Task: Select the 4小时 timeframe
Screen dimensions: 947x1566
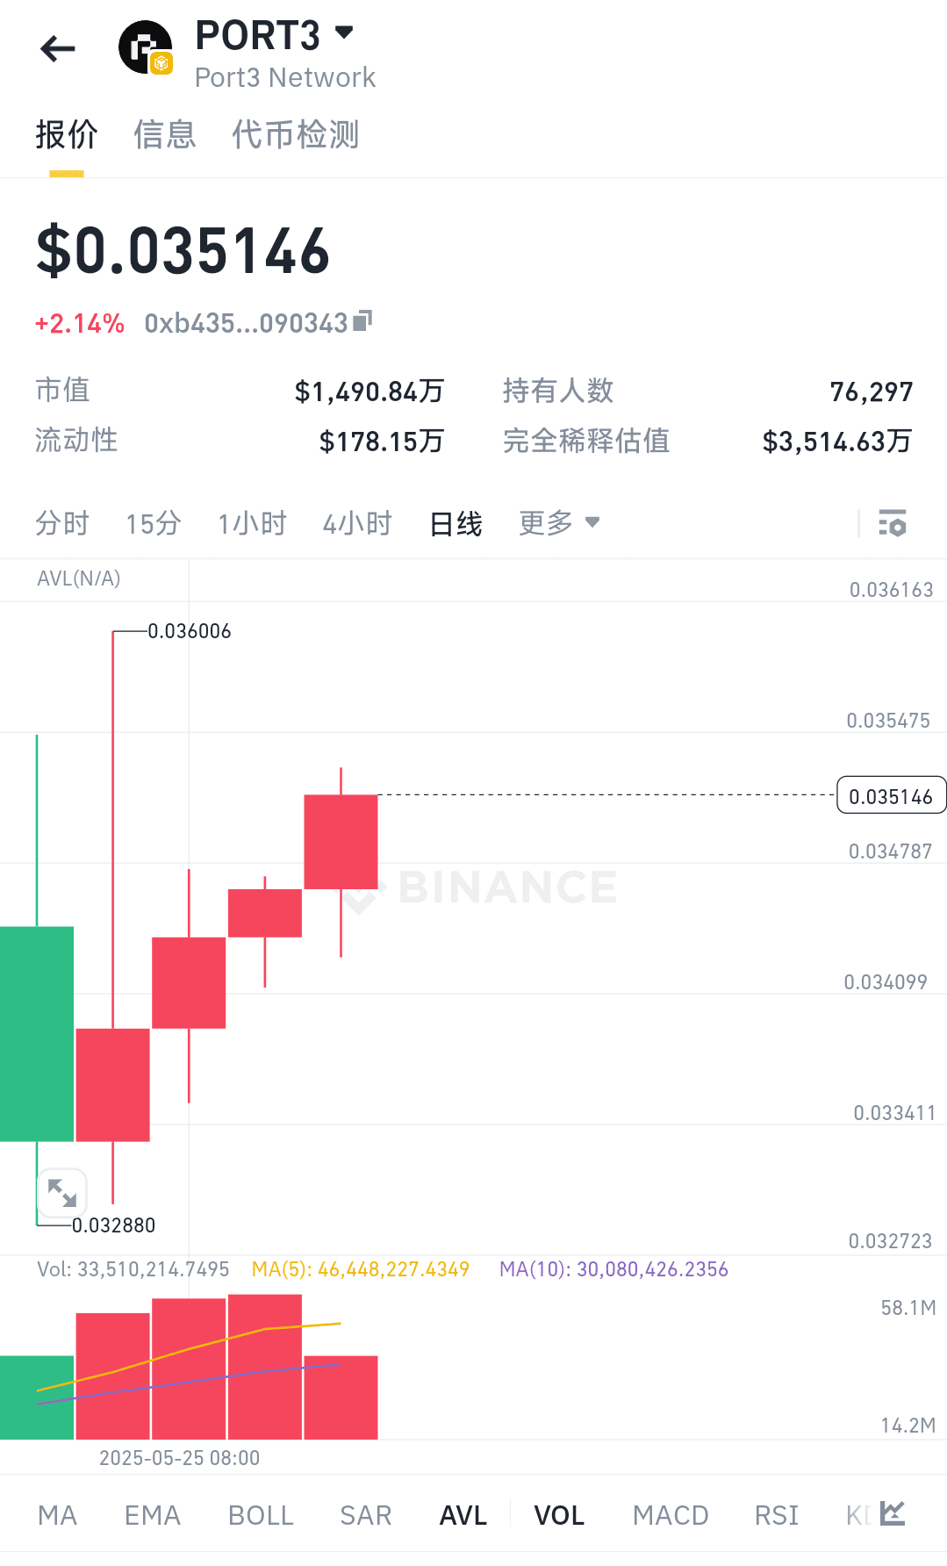Action: point(357,523)
